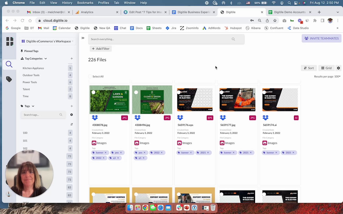Reload the page in Chrome
Screen dimensions: 343x214
(x=23, y=20)
